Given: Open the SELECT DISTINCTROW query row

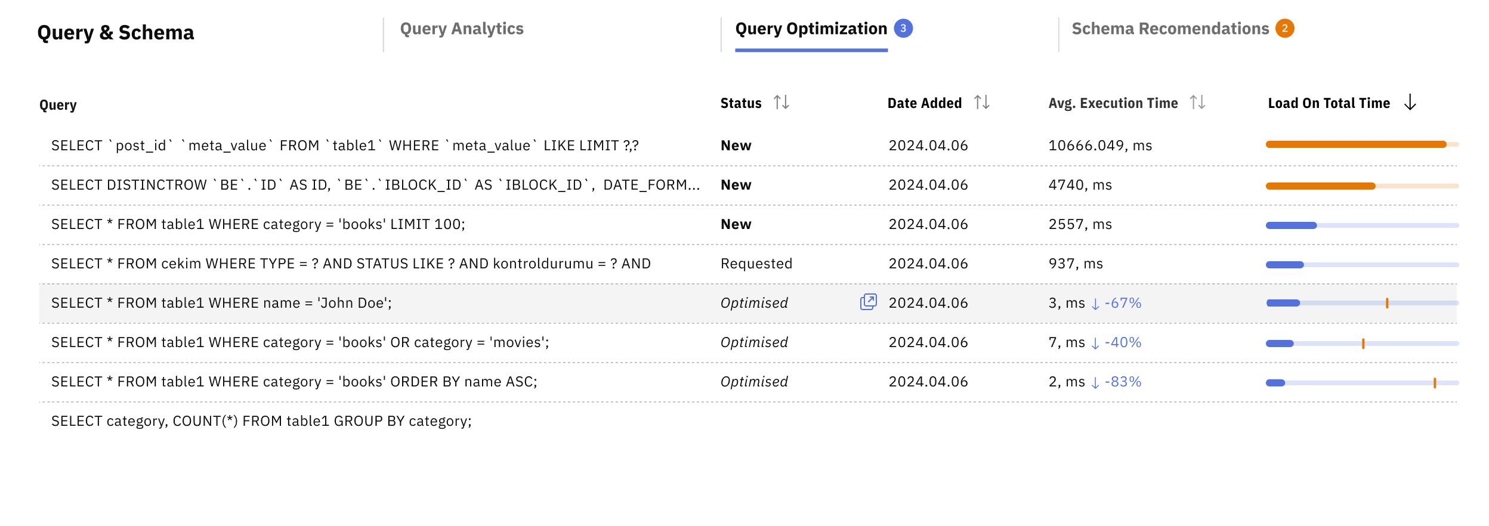Looking at the screenshot, I should click(x=375, y=185).
